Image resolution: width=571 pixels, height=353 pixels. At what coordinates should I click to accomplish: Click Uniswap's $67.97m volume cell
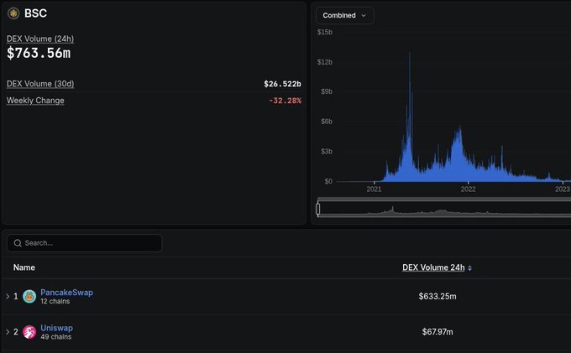(437, 332)
